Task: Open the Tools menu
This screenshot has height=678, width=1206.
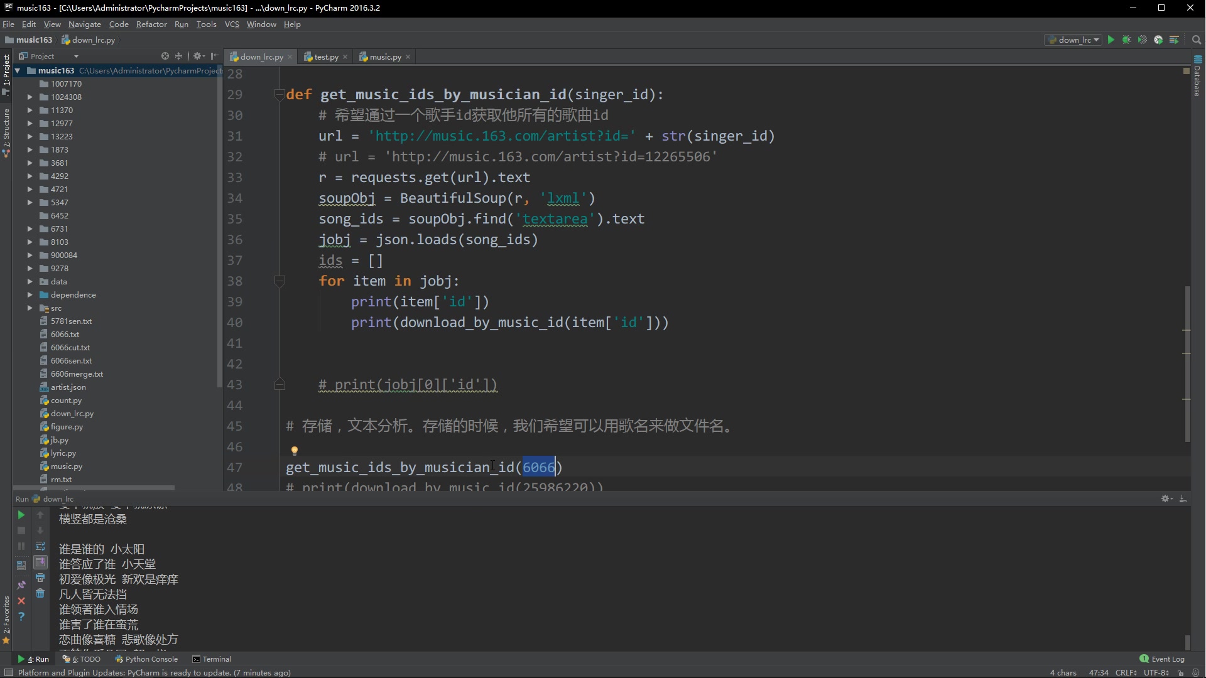Action: tap(206, 23)
